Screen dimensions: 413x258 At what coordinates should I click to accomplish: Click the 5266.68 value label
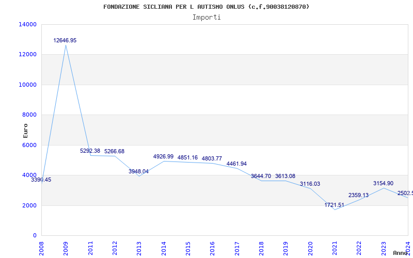114,151
